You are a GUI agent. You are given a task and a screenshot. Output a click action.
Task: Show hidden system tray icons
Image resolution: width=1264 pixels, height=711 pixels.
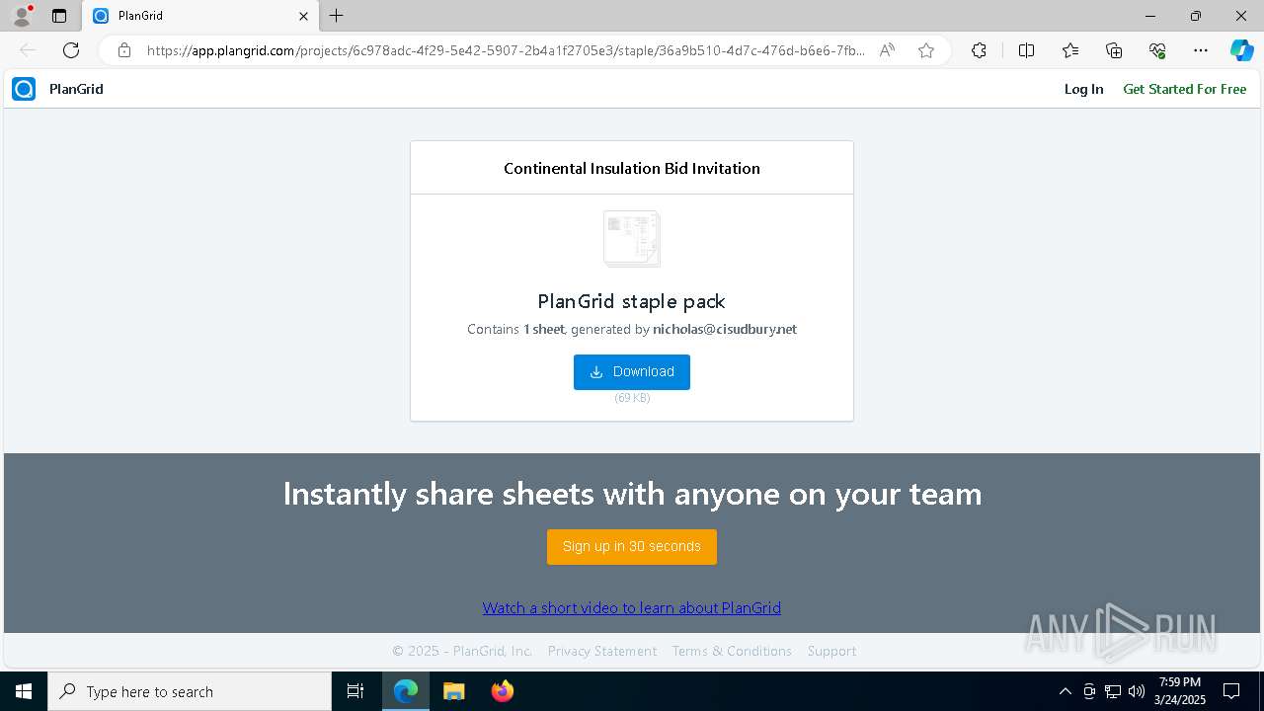click(1065, 691)
